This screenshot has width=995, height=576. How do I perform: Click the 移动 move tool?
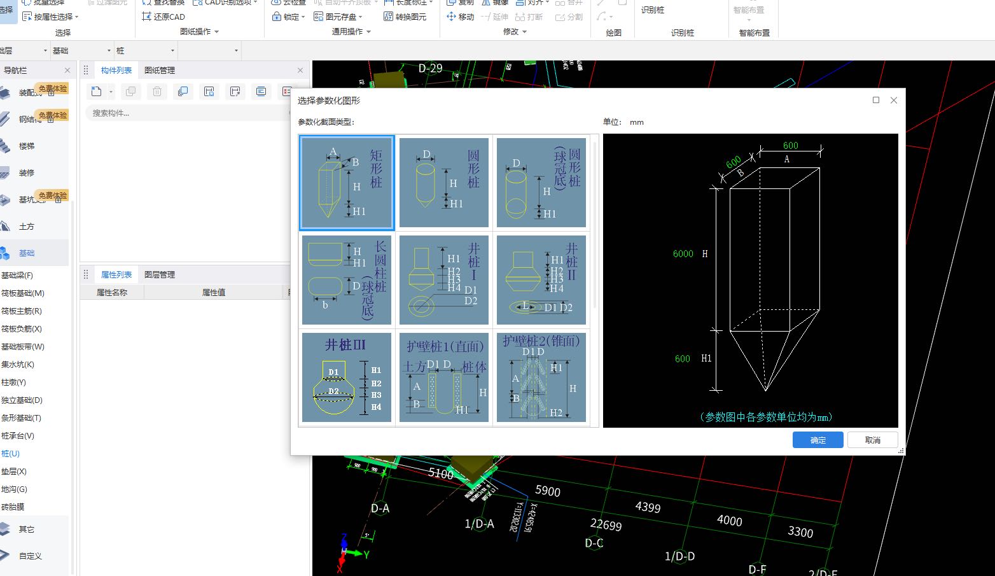point(461,17)
